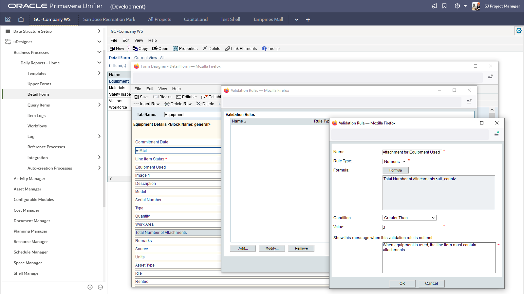
Task: Open View menu in Form Designer
Action: coord(163,89)
